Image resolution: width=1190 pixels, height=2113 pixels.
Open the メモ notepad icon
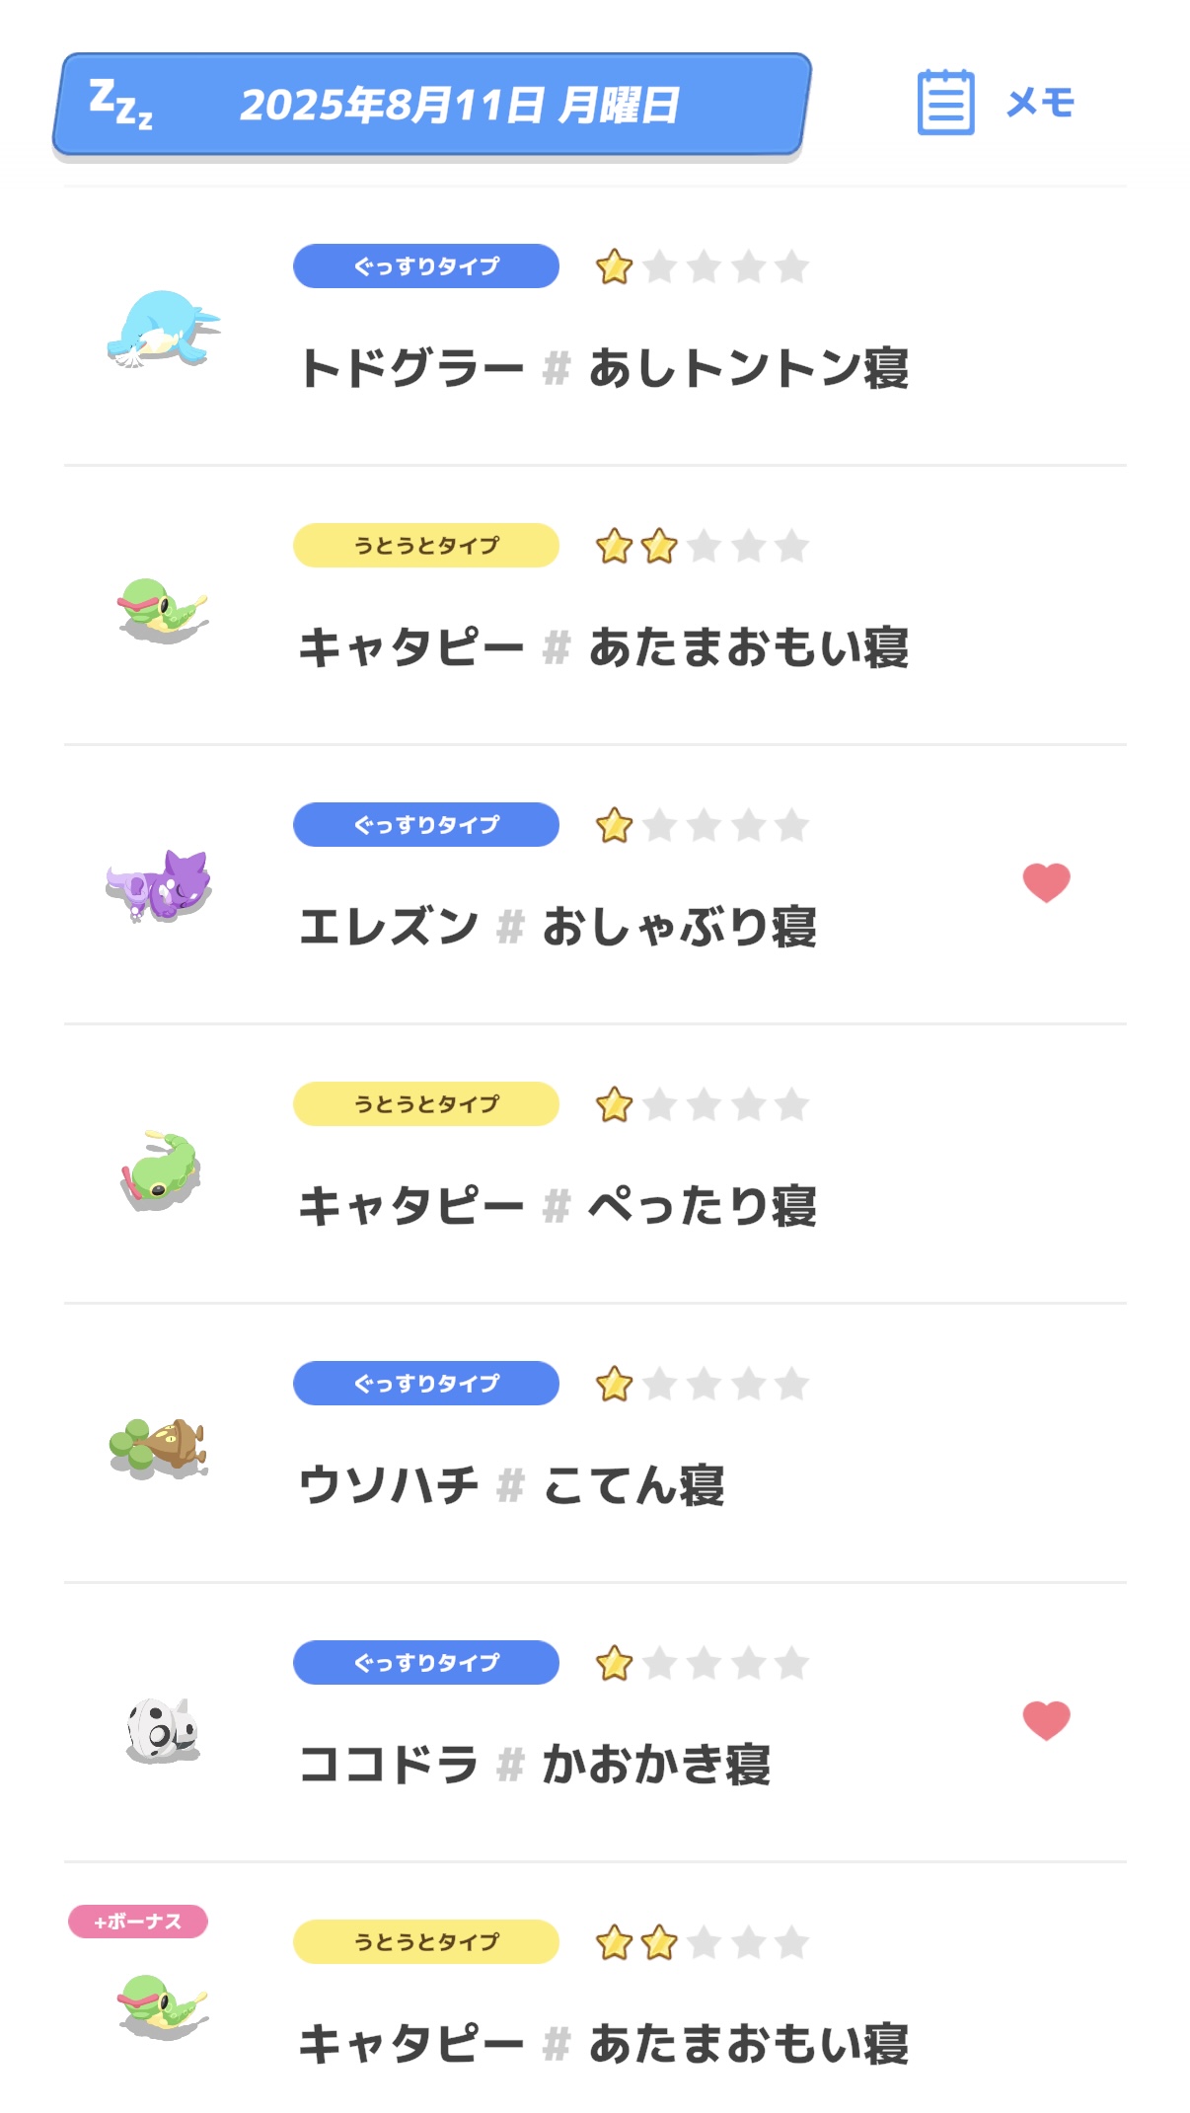pyautogui.click(x=945, y=102)
